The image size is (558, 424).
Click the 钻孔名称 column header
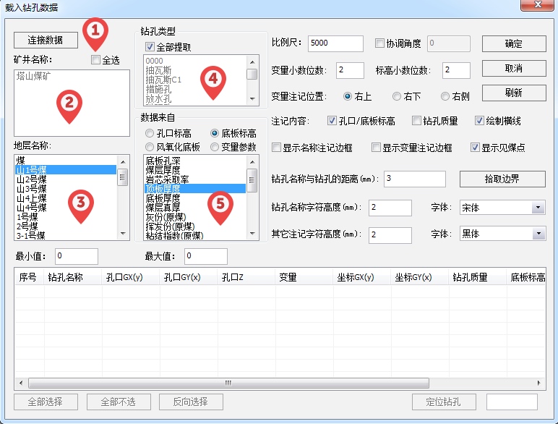coord(65,277)
